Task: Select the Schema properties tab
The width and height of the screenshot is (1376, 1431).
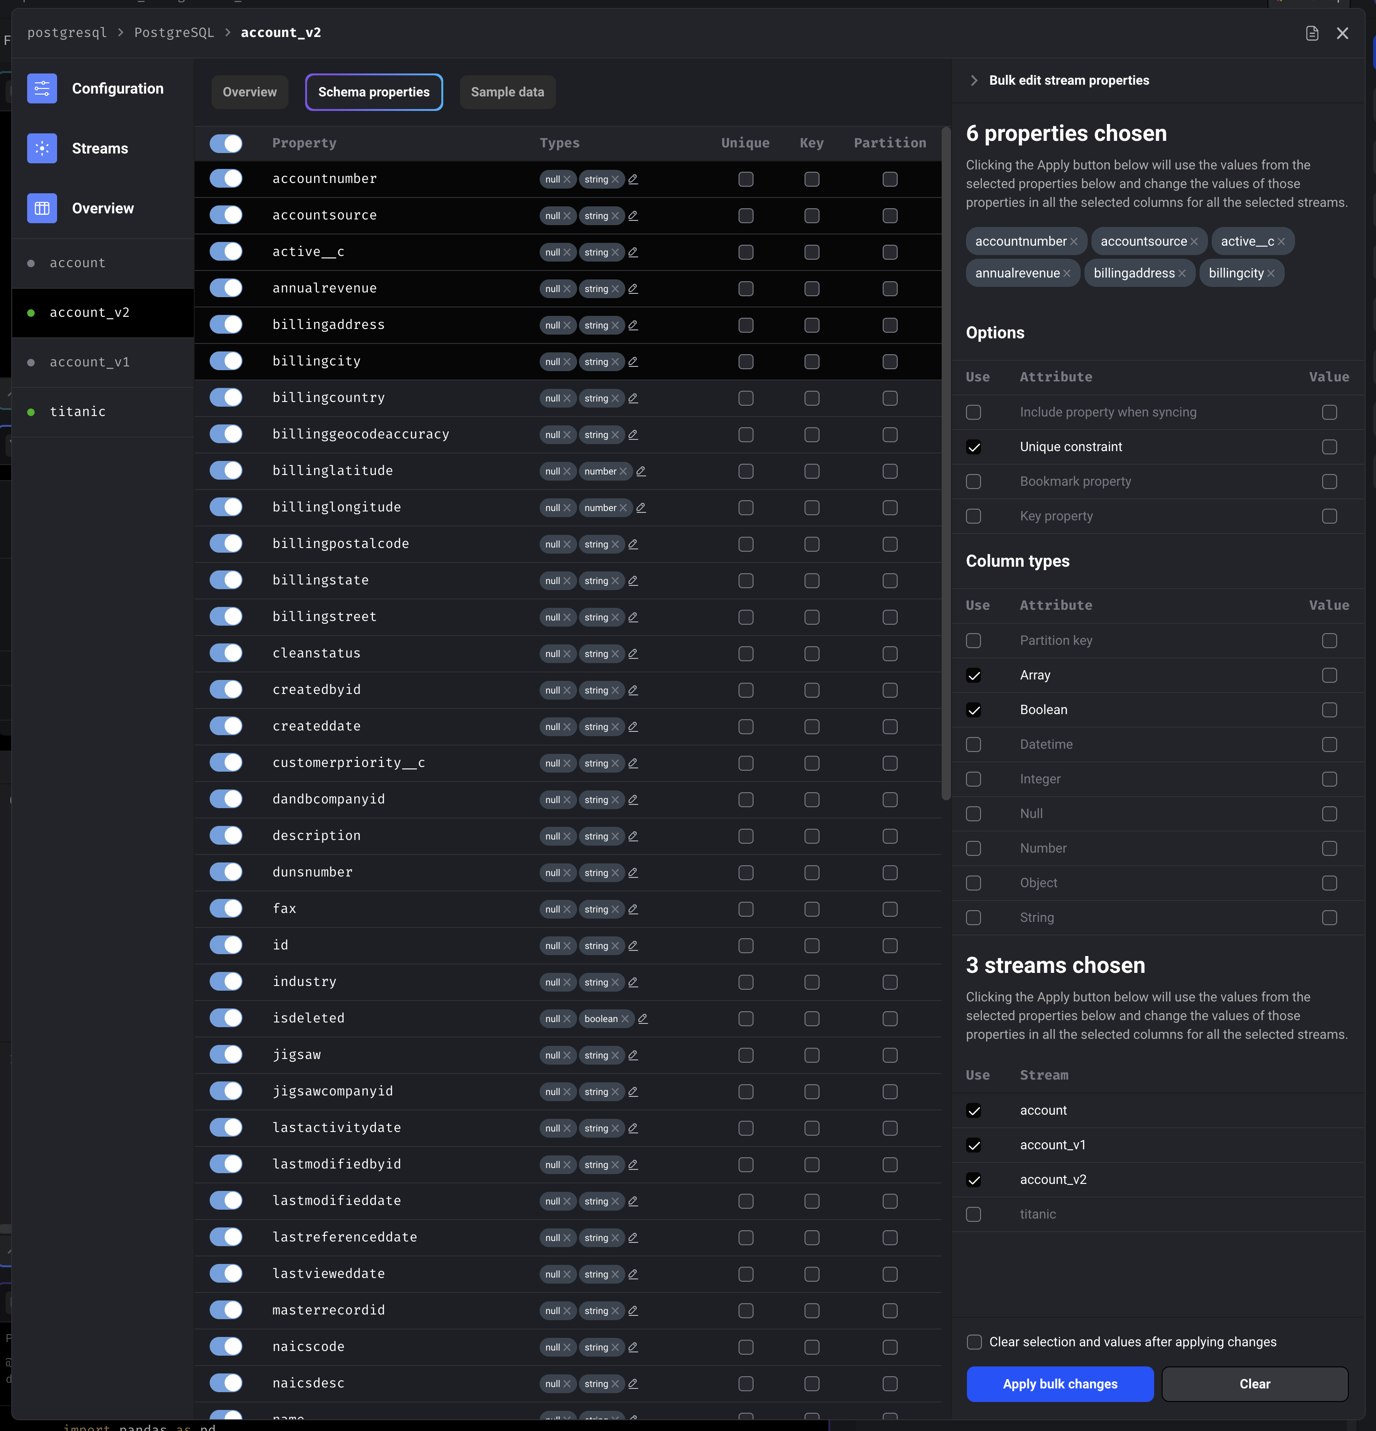Action: 374,93
